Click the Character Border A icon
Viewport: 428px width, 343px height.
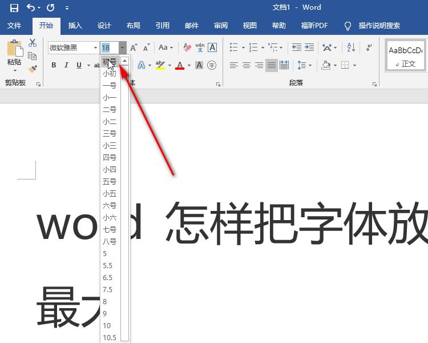(x=212, y=47)
